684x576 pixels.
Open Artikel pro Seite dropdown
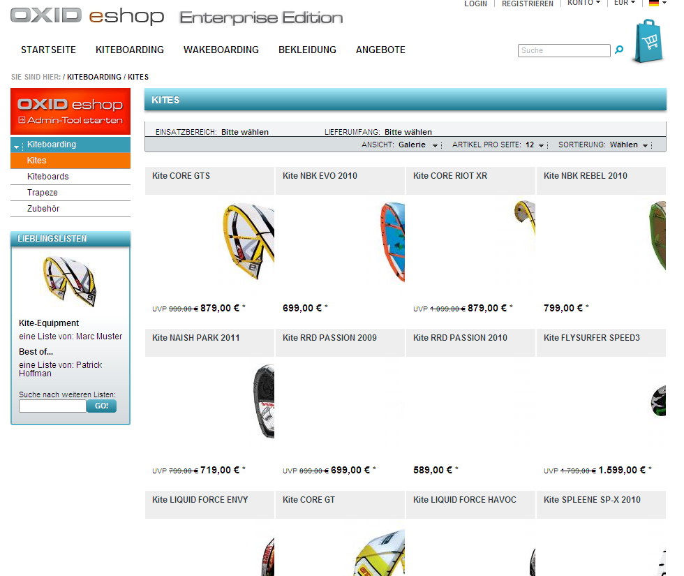click(498, 145)
